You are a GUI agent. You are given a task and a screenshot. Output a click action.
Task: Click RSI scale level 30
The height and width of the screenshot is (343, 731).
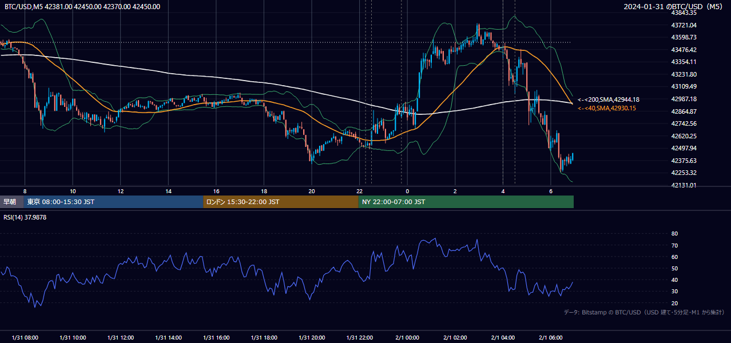pos(674,292)
